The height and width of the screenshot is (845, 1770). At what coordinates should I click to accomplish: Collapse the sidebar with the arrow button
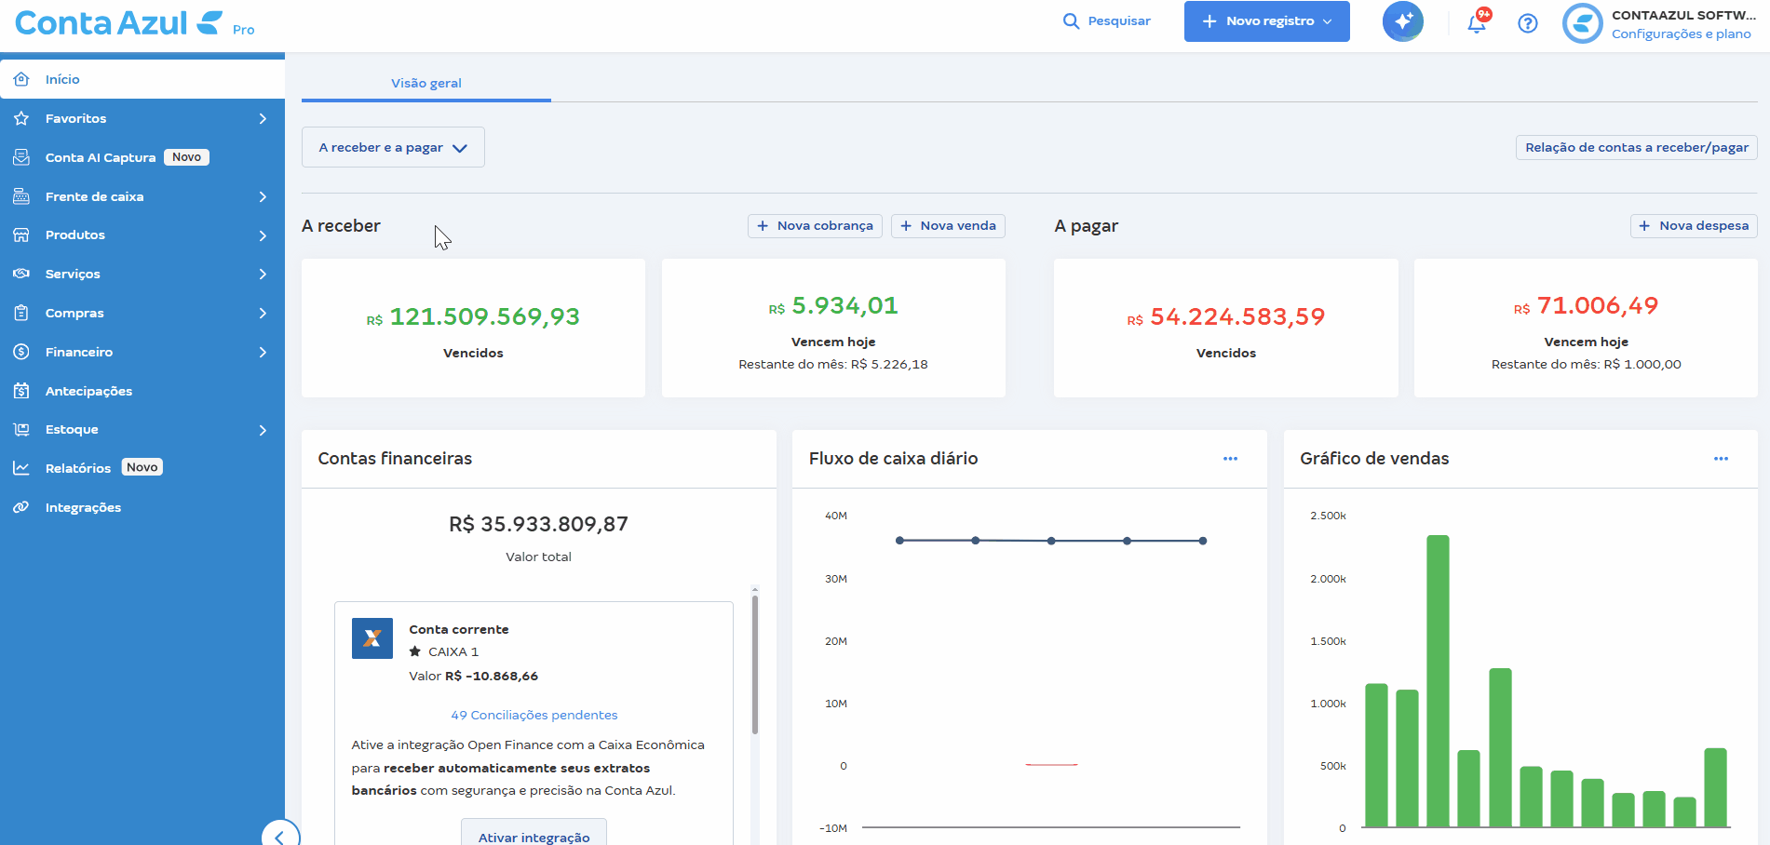[280, 836]
